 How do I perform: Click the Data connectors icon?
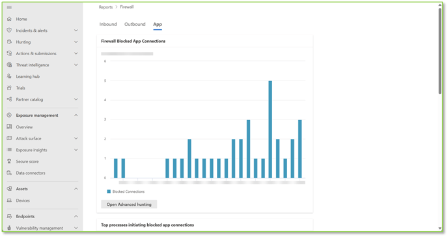click(x=9, y=173)
